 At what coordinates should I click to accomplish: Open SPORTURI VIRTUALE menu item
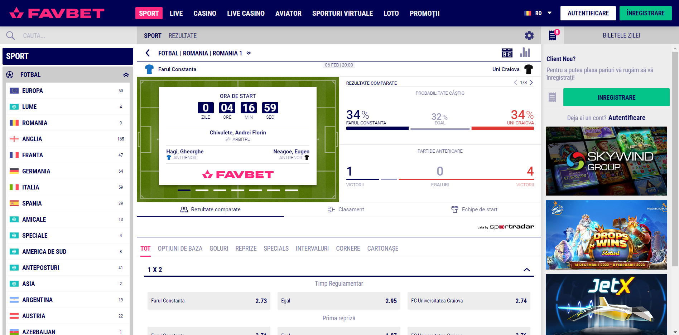point(342,13)
